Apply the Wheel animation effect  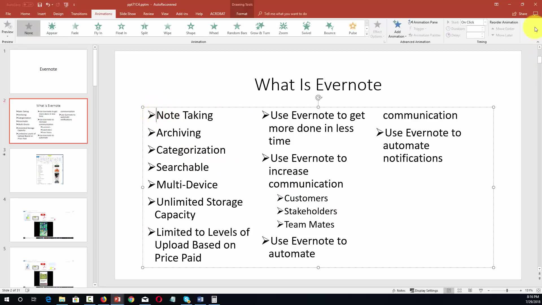point(214,28)
